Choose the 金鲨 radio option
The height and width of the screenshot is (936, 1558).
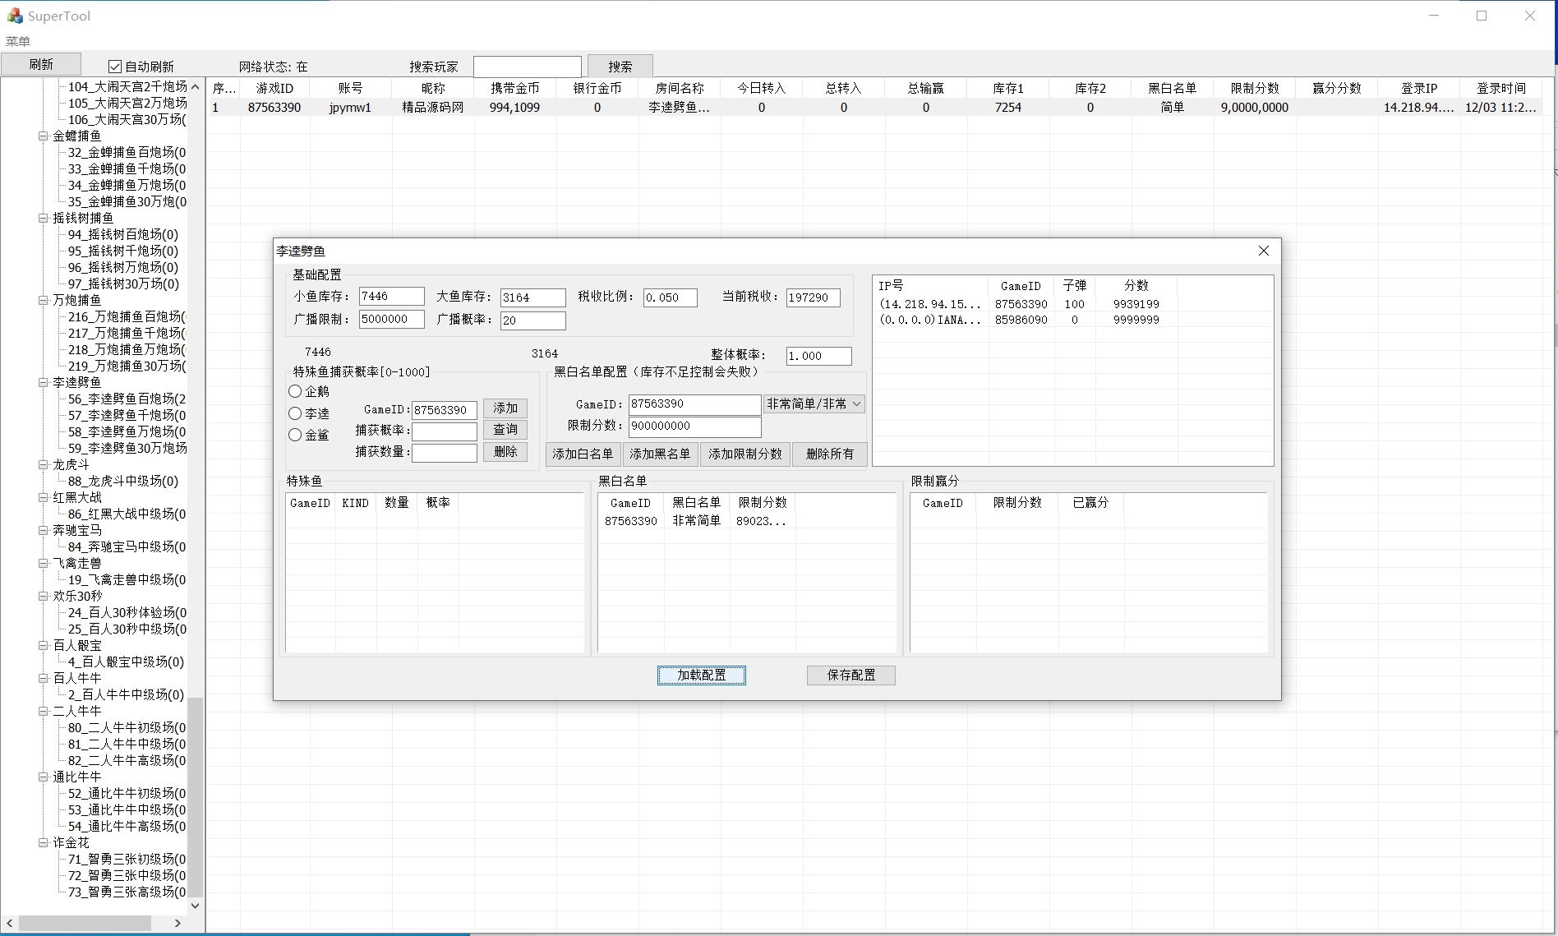(x=295, y=435)
